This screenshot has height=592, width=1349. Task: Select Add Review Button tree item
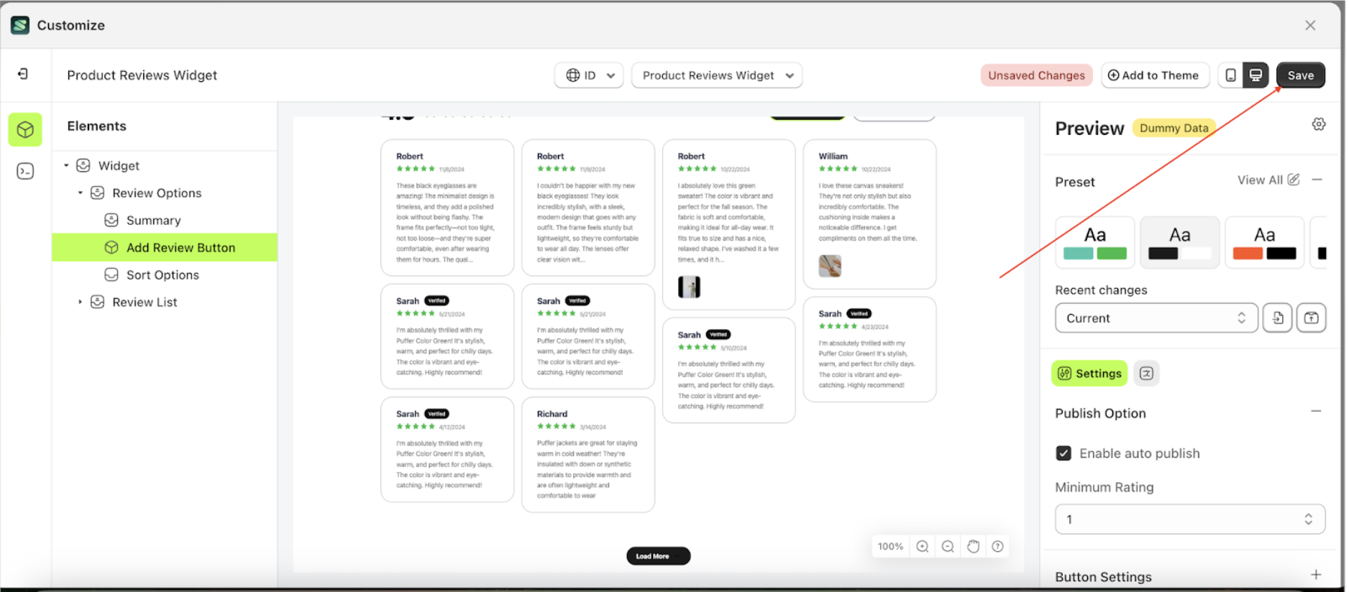coord(165,248)
